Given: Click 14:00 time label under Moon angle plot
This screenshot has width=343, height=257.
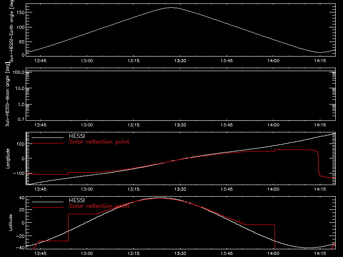Looking at the screenshot, I should pyautogui.click(x=273, y=125).
